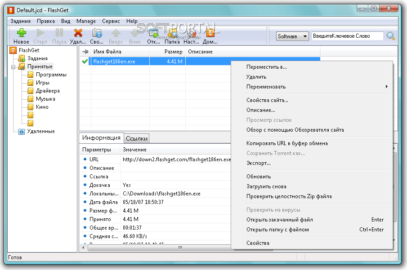Select the Программы category folder
407x270 pixels.
[51, 75]
